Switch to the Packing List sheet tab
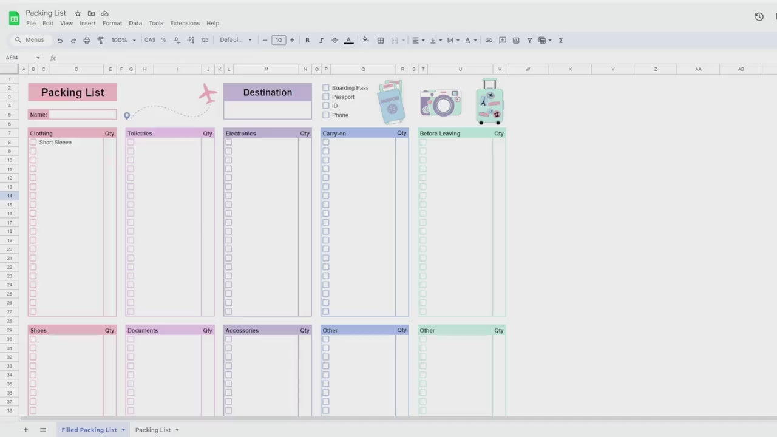The image size is (777, 437). click(x=153, y=430)
